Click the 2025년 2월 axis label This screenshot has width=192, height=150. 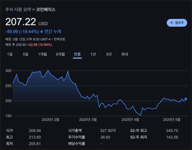[x=50, y=120]
